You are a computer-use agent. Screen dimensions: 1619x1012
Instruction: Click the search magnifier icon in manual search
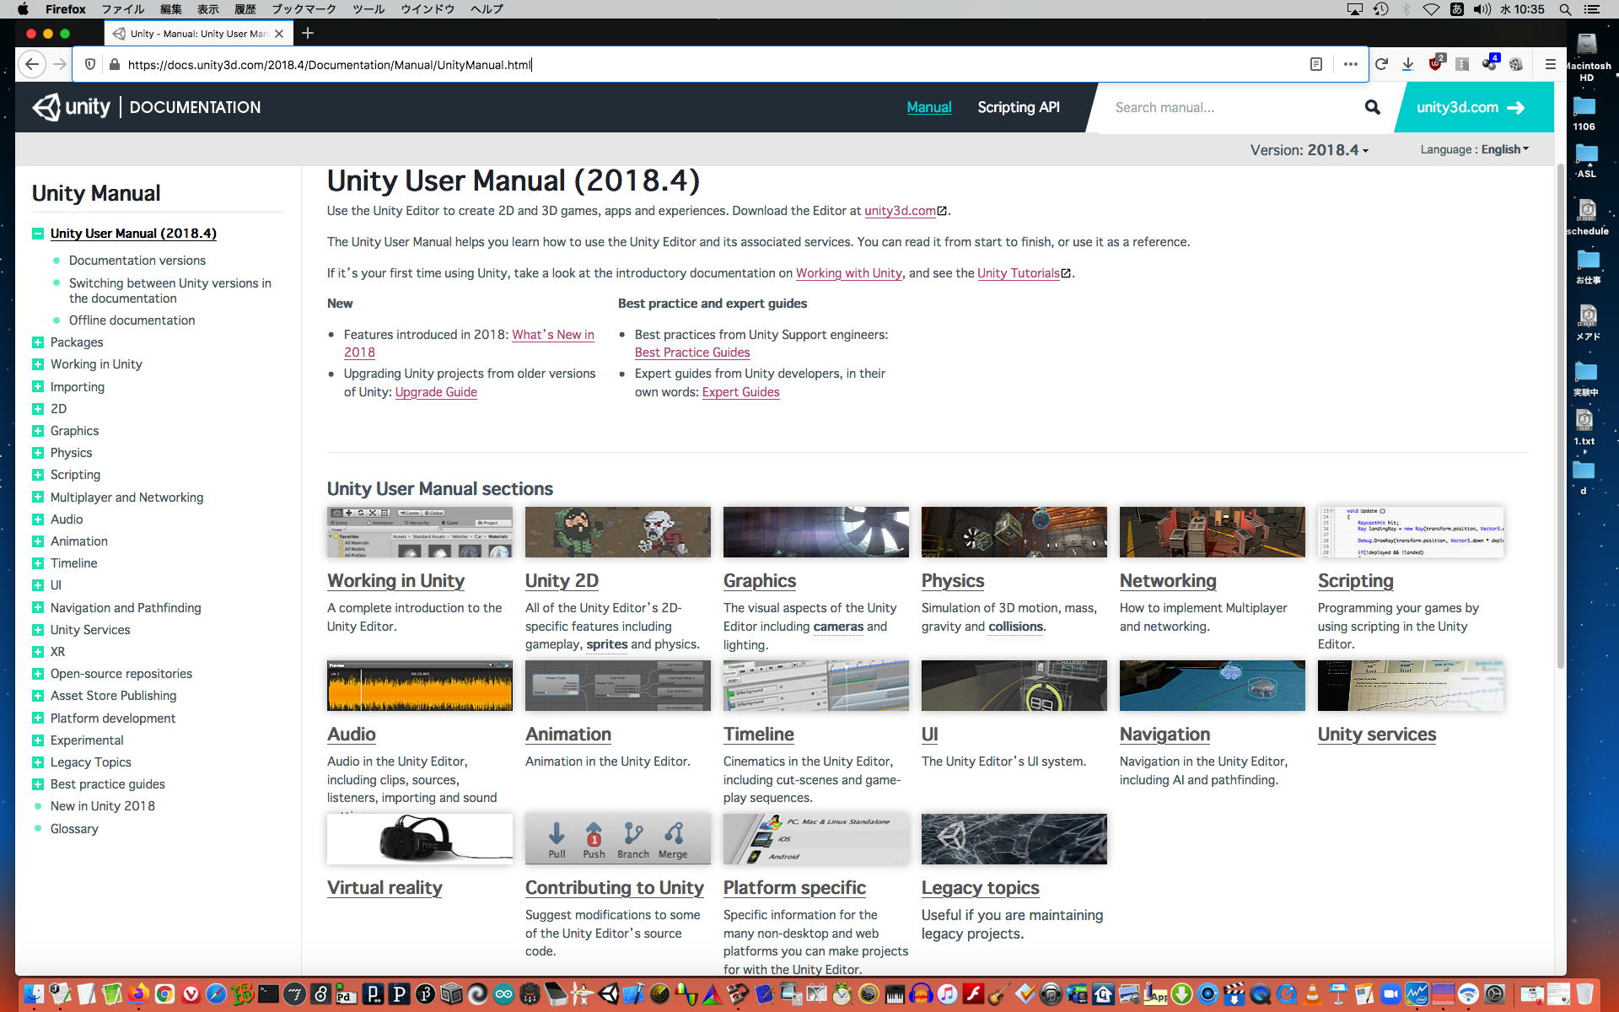coord(1372,107)
